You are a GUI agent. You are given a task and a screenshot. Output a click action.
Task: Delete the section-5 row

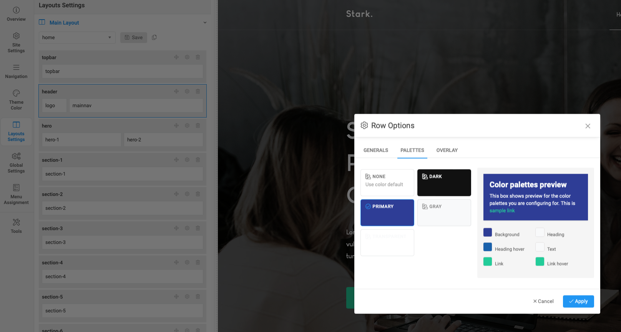point(198,297)
